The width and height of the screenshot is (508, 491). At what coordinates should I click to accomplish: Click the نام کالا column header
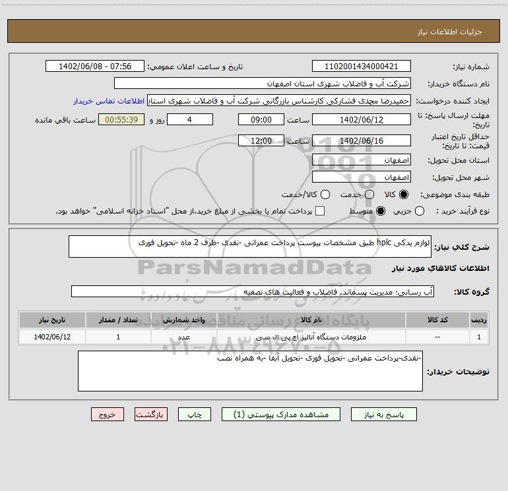(x=311, y=320)
